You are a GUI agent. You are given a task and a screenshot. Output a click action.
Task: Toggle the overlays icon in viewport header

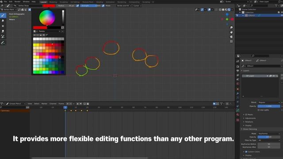[x=209, y=10]
